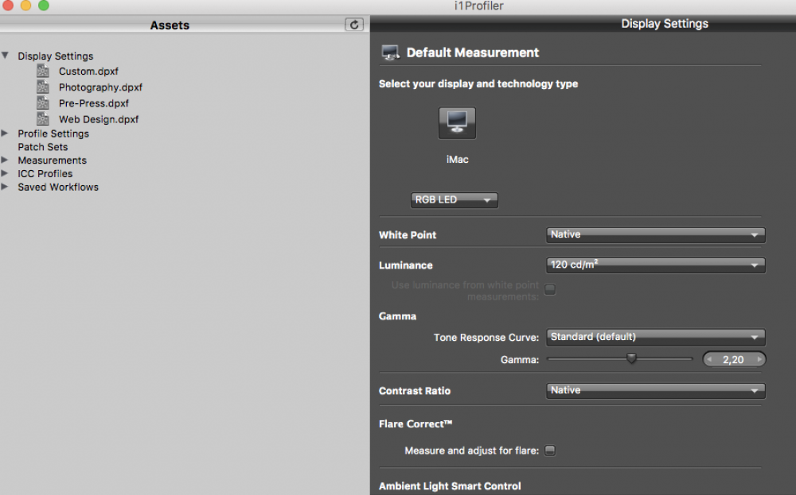This screenshot has width=796, height=495.
Task: Click the green zoom window button
Action: (44, 5)
